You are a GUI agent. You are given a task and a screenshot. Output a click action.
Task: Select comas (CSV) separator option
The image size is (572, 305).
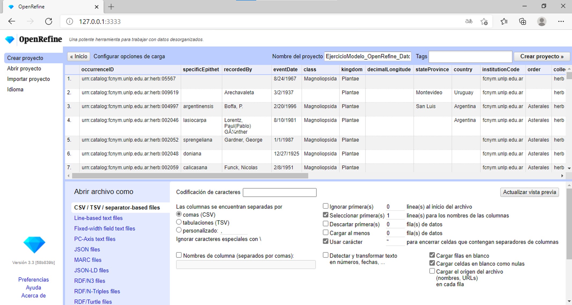[179, 214]
